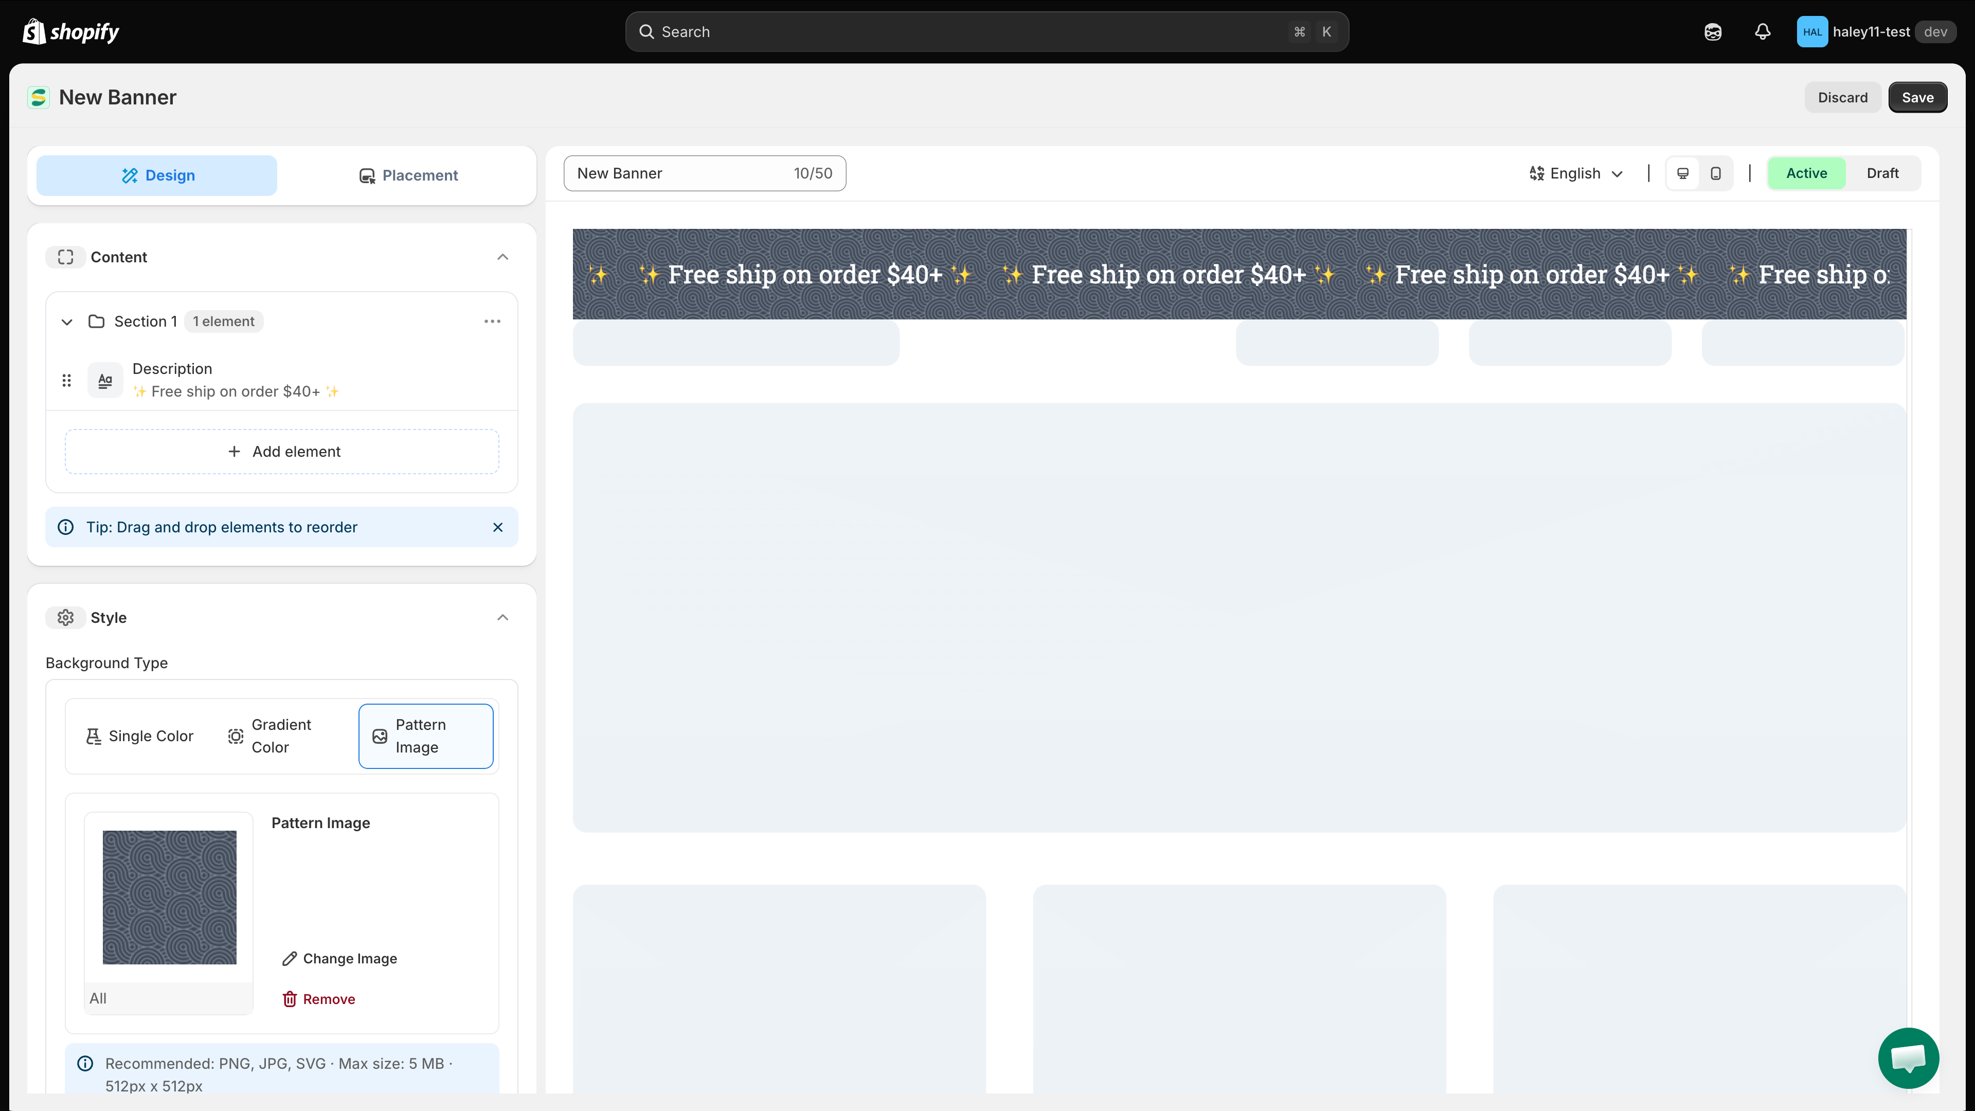Set banner status to Draft
This screenshot has width=1975, height=1111.
[1882, 173]
